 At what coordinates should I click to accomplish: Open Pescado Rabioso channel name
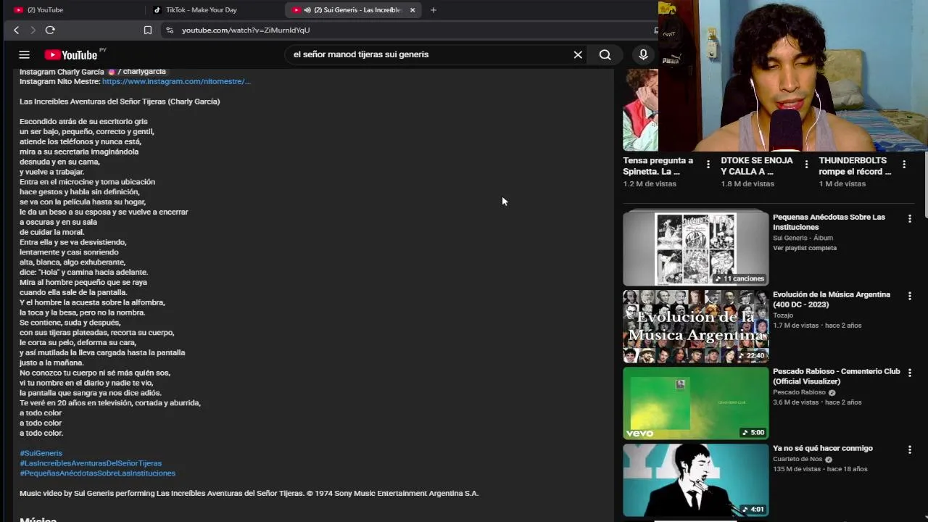coord(799,392)
